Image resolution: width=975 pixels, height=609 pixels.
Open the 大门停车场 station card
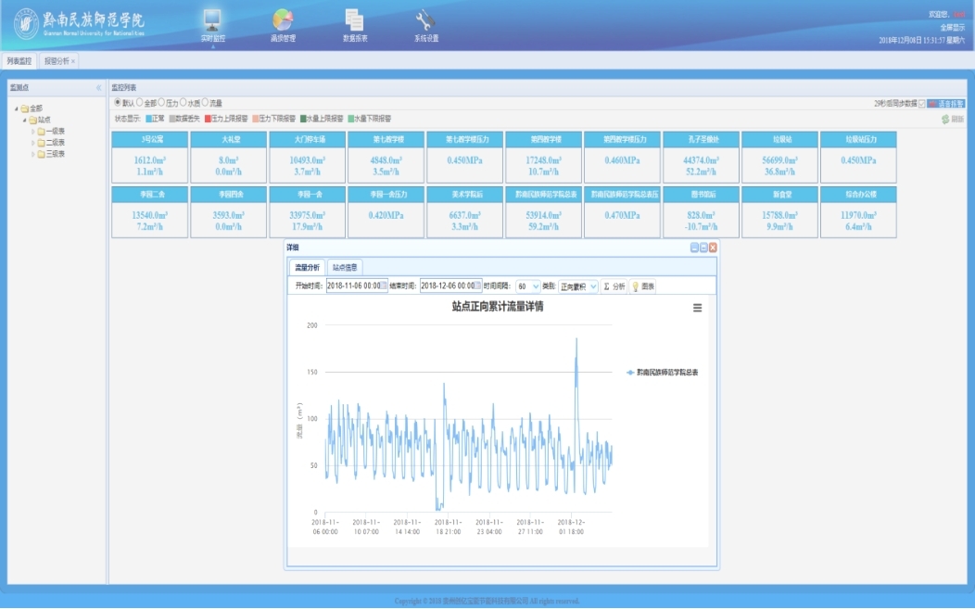(307, 157)
